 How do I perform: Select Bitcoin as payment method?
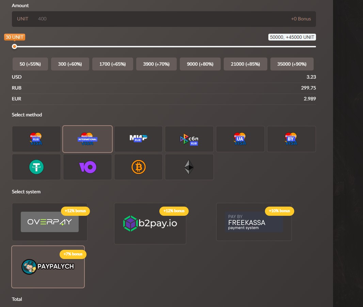138,167
